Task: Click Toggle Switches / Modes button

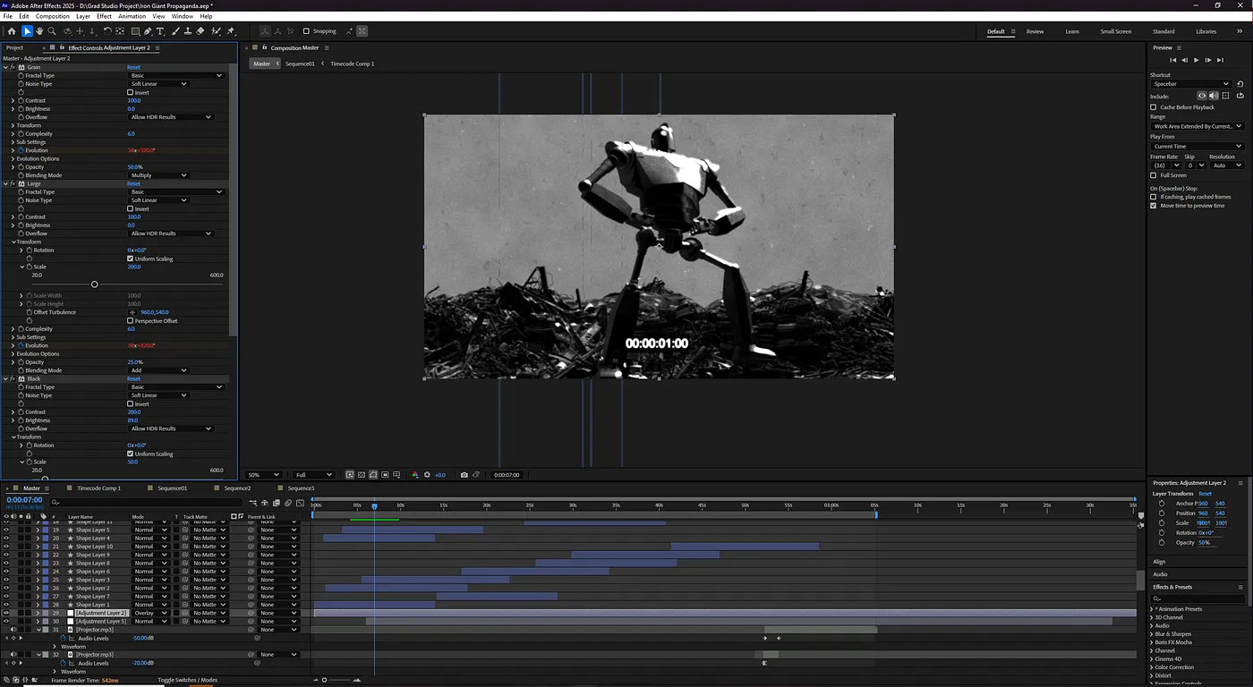Action: click(x=187, y=680)
